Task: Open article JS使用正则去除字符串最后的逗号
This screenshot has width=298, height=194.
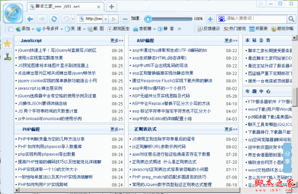Action: pos(163,139)
